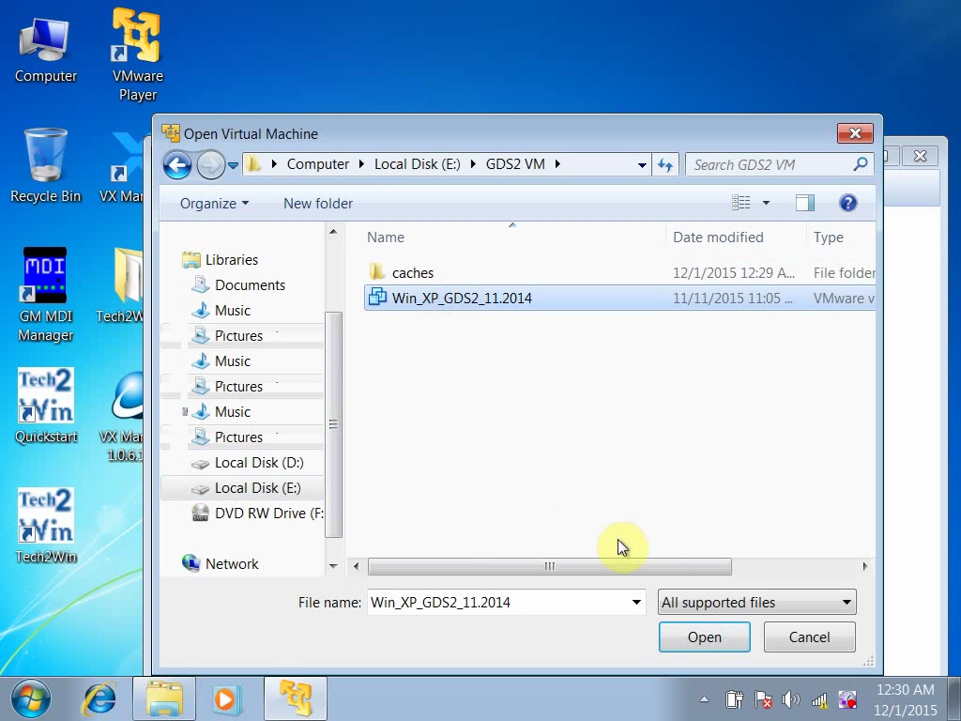The height and width of the screenshot is (721, 961).
Task: Click the file list scroll right arrow
Action: point(864,566)
